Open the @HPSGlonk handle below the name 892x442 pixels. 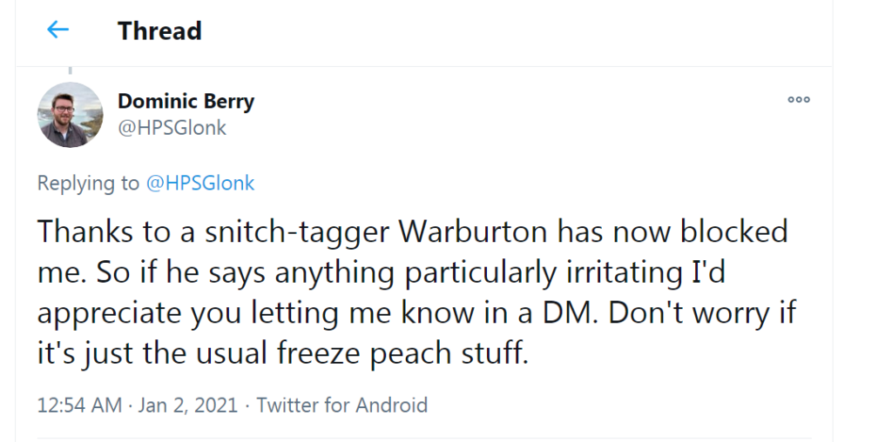coord(172,128)
